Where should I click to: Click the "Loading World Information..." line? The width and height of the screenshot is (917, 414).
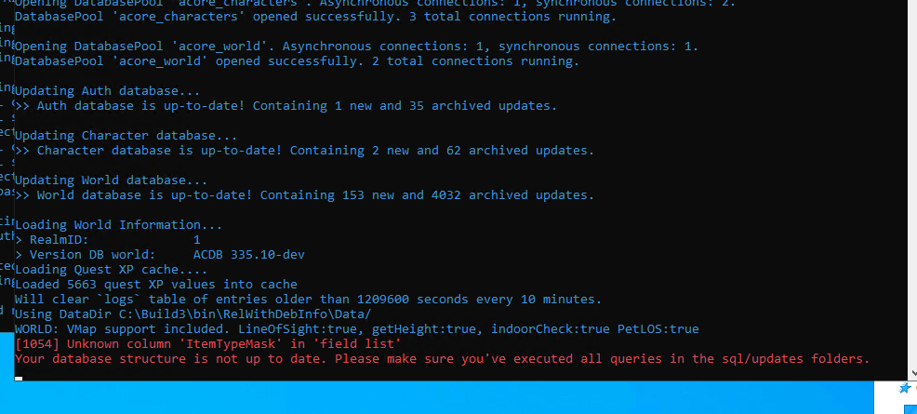pyautogui.click(x=119, y=225)
